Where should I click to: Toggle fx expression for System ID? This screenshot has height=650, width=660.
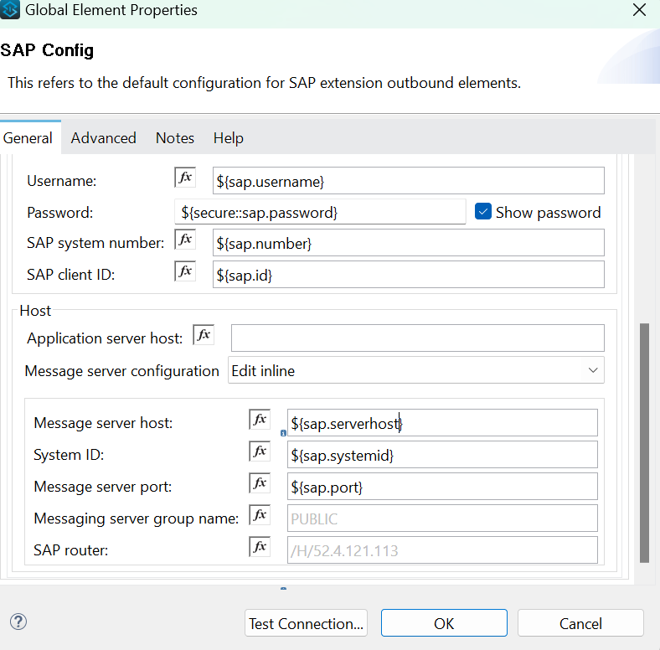coord(260,452)
